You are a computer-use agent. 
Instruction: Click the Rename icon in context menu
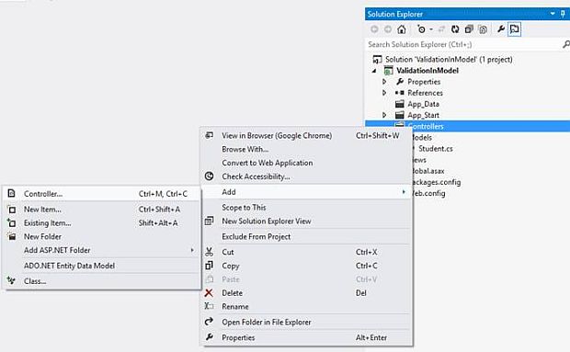click(x=209, y=306)
